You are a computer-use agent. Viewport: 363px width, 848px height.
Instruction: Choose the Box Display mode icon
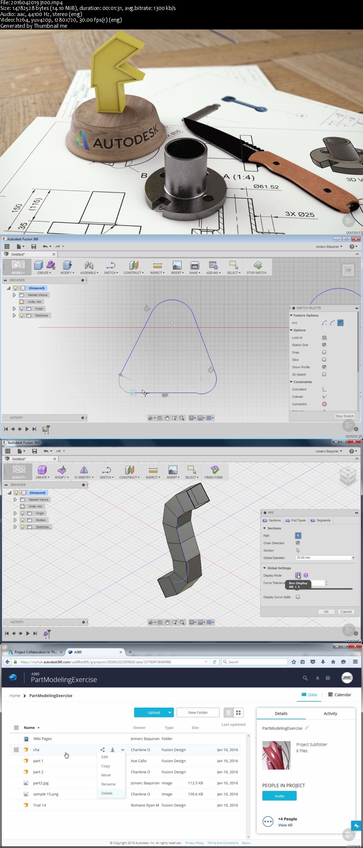point(298,575)
